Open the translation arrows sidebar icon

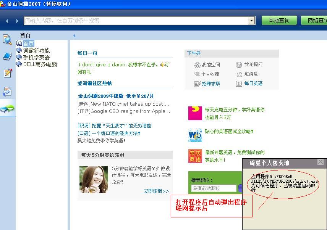tap(7, 92)
